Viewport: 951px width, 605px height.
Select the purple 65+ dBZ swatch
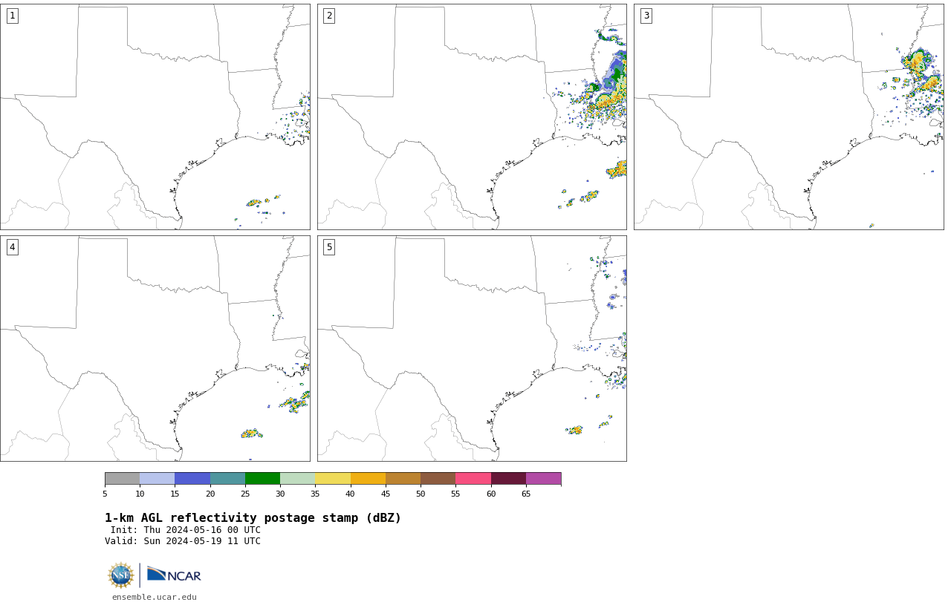pos(544,479)
